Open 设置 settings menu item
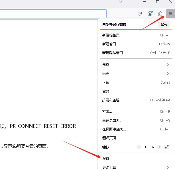Image resolution: width=175 pixels, height=170 pixels. coord(136,159)
